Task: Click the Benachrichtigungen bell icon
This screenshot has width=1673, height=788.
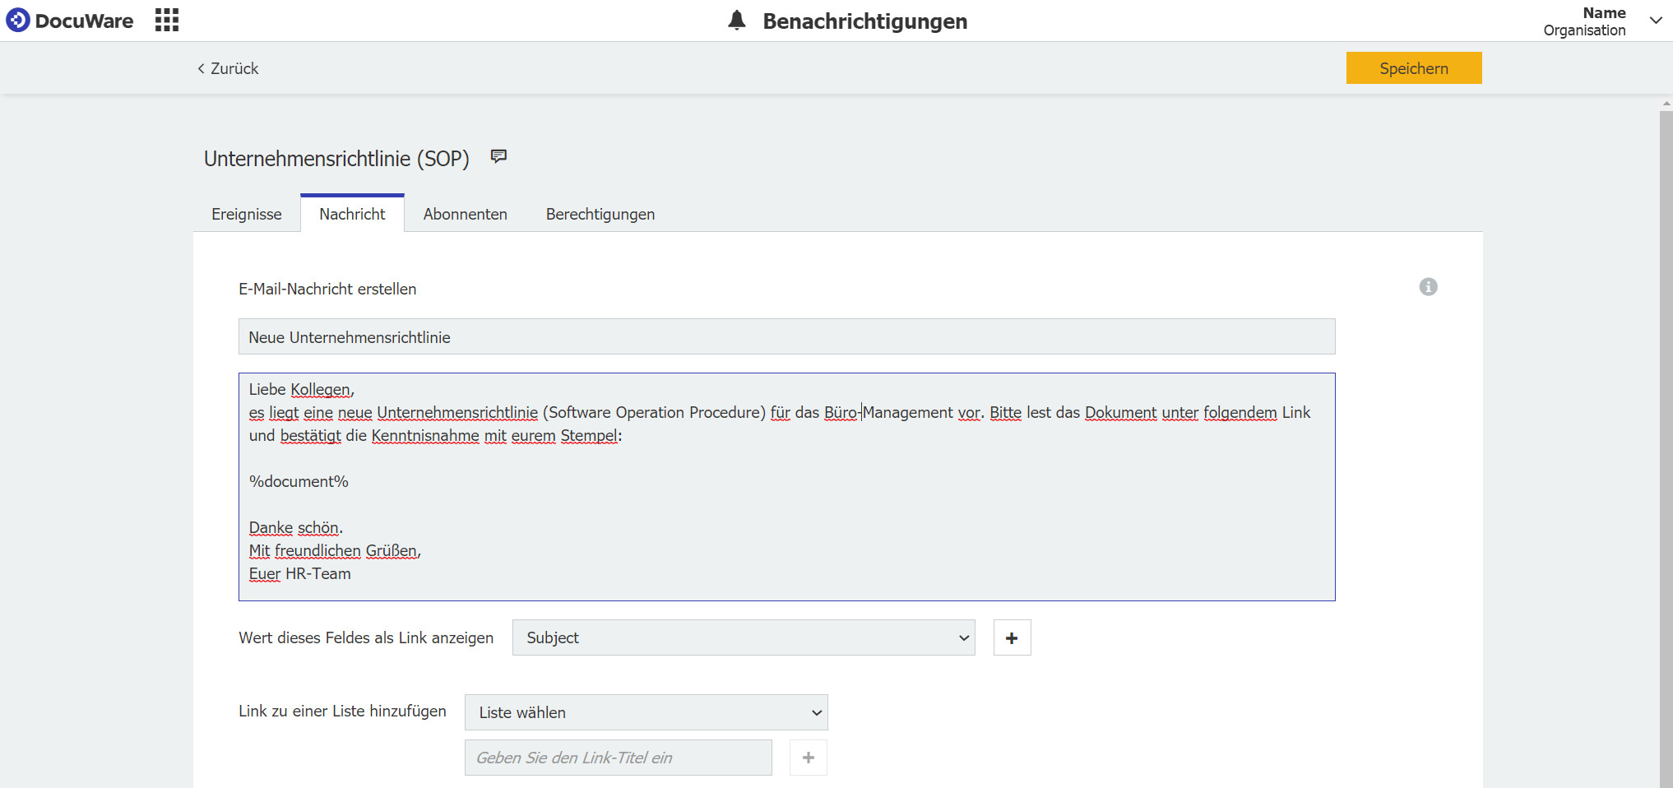Action: pos(735,21)
